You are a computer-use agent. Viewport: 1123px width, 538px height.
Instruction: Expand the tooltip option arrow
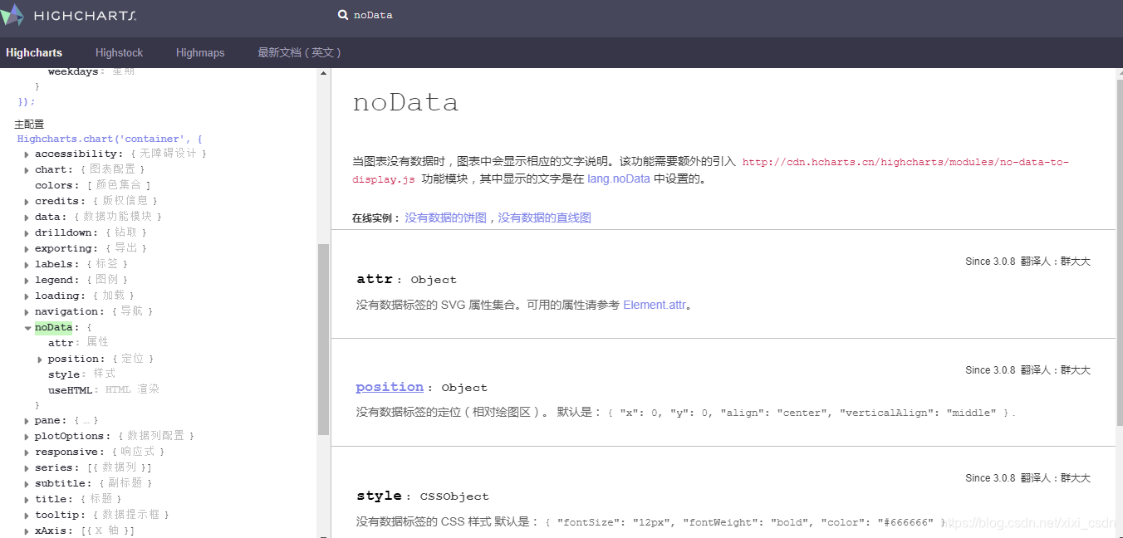coord(27,516)
